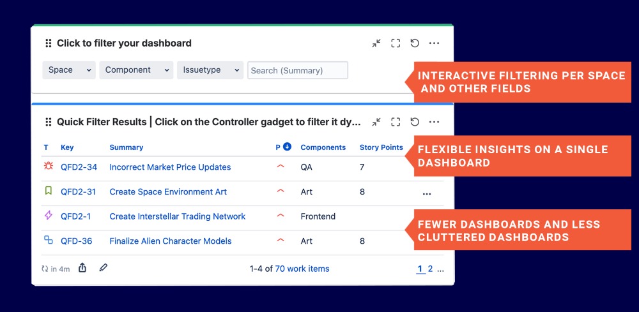
Task: Open the '70 work items' link
Action: 302,269
